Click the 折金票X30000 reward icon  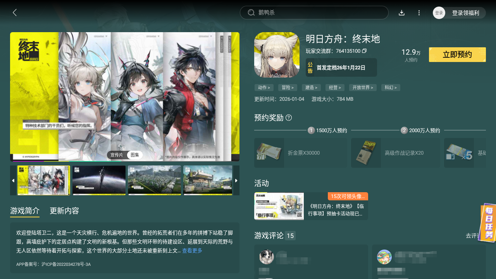pyautogui.click(x=269, y=153)
